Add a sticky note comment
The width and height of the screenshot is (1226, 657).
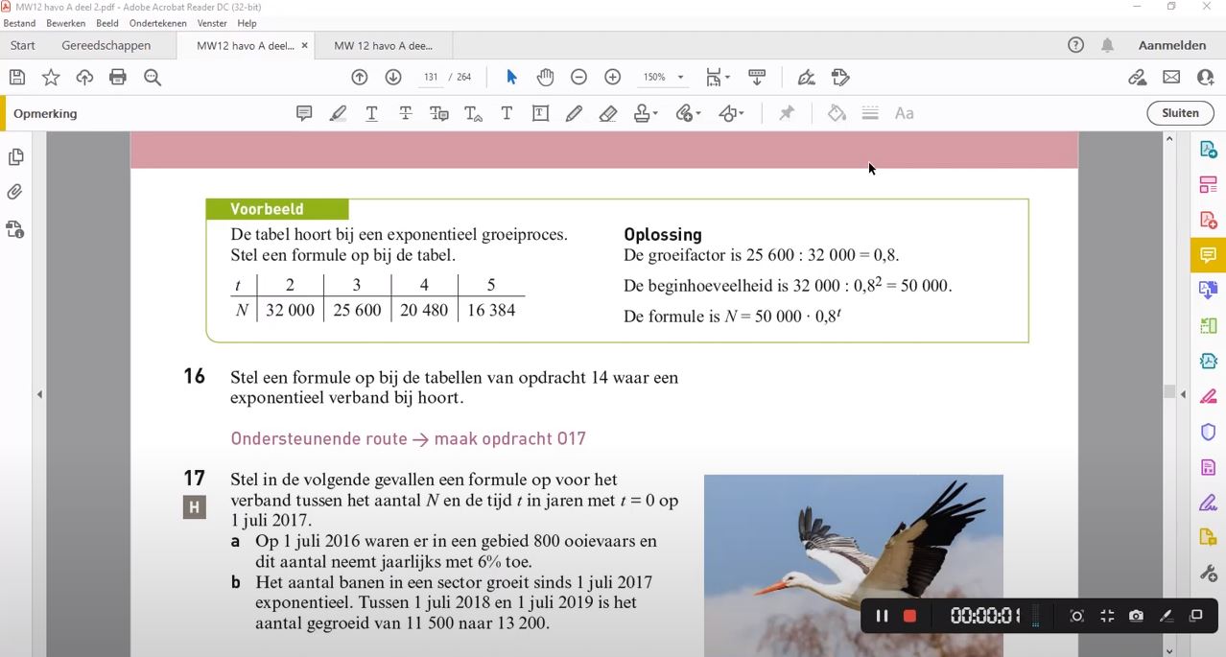[304, 113]
